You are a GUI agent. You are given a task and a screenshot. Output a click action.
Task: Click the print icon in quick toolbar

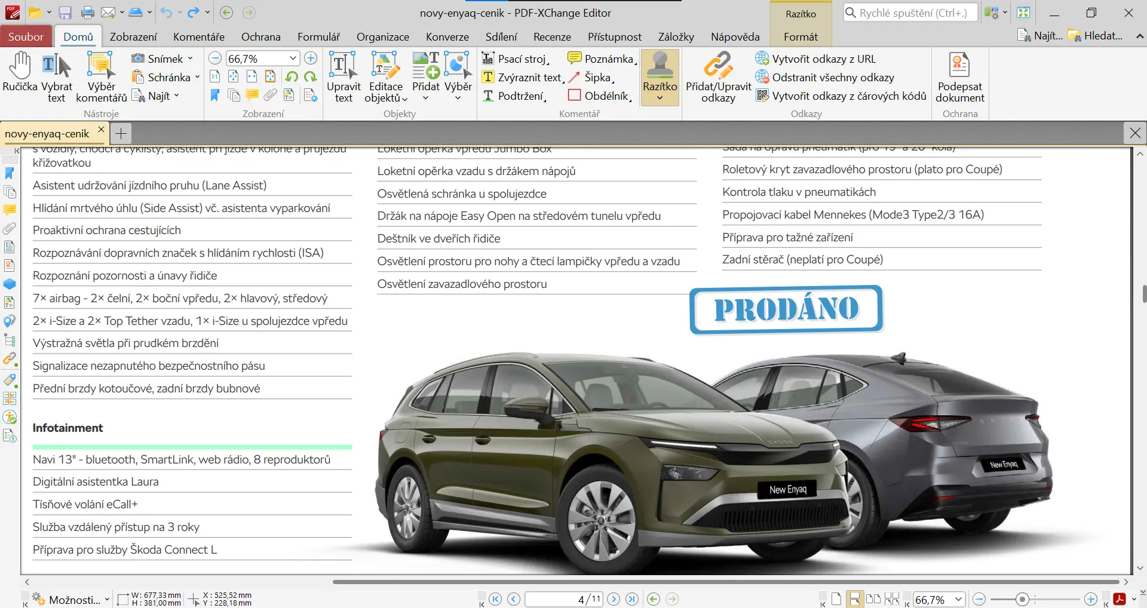(x=88, y=13)
